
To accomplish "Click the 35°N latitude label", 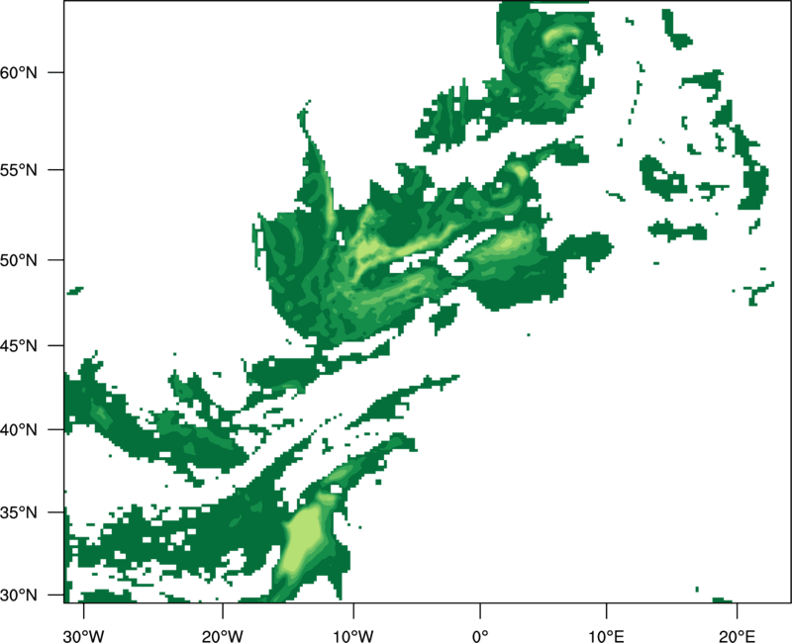I will point(18,512).
